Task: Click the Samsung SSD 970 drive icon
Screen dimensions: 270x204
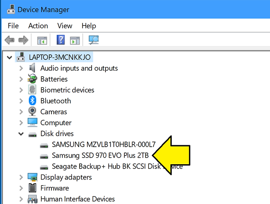Action: coord(44,156)
